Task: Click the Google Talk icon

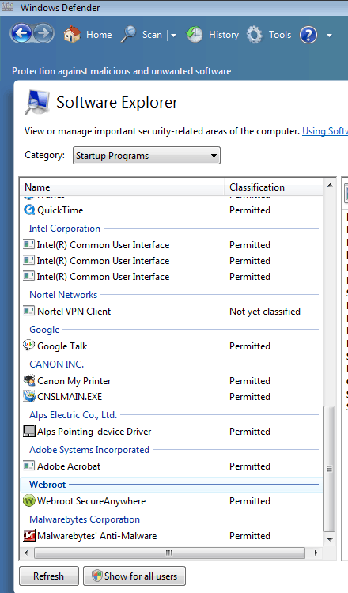Action: (28, 346)
